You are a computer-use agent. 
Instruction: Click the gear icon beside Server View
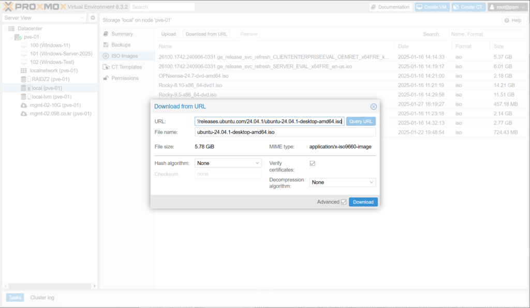[93, 18]
